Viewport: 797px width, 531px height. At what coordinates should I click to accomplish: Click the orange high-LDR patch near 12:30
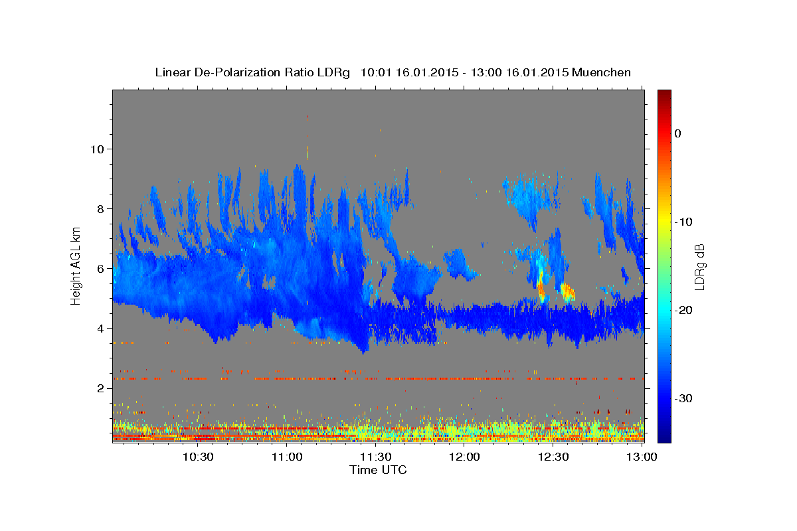click(567, 291)
